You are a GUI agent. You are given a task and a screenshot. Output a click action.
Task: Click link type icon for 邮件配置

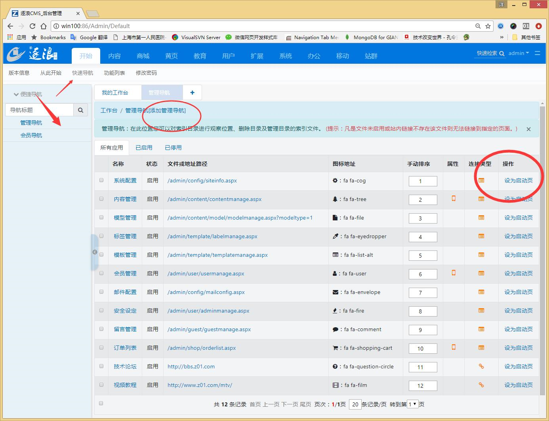(481, 292)
